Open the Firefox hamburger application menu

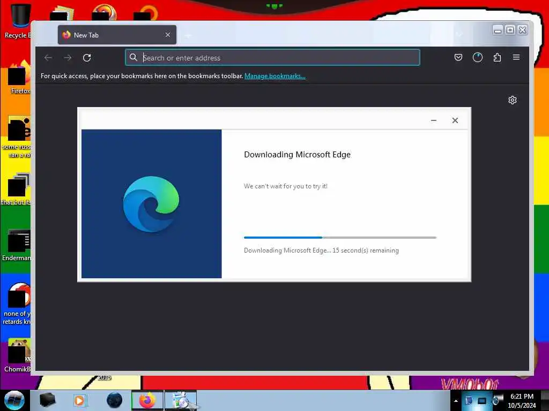[516, 57]
